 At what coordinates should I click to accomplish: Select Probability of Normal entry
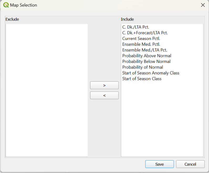[143, 67]
